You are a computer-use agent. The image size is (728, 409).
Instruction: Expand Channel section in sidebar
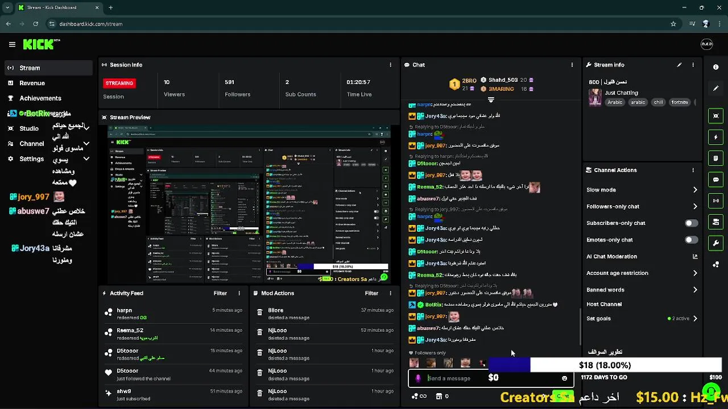tap(86, 144)
